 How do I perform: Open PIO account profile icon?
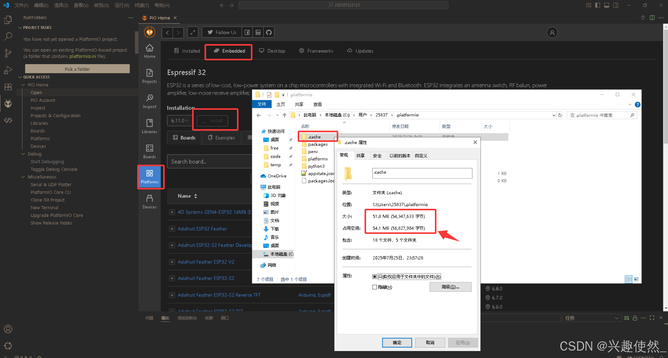(552, 32)
